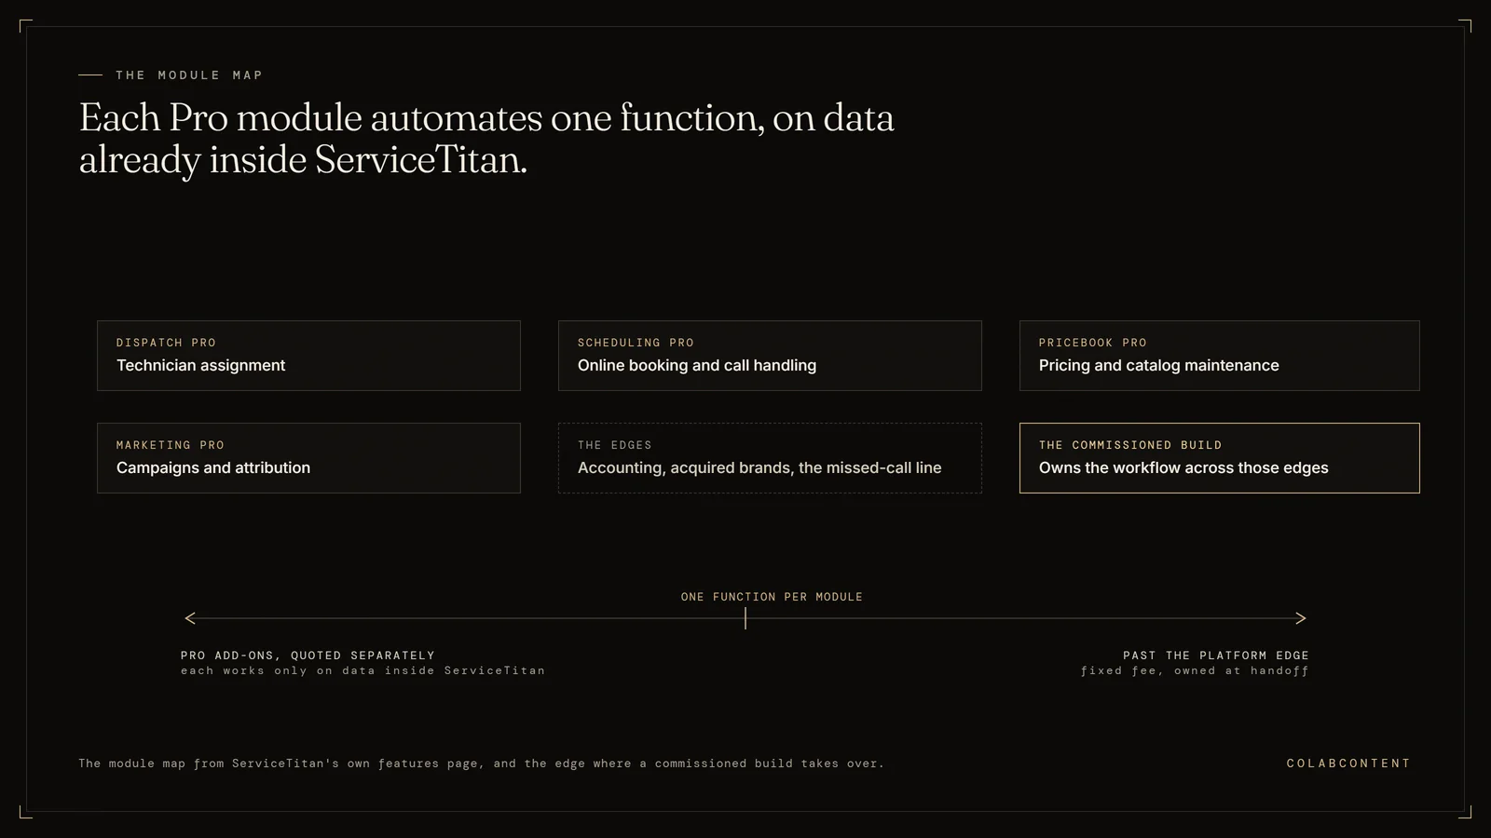Click the right arrowhead of the axis
1491x838 pixels.
pyautogui.click(x=1301, y=618)
